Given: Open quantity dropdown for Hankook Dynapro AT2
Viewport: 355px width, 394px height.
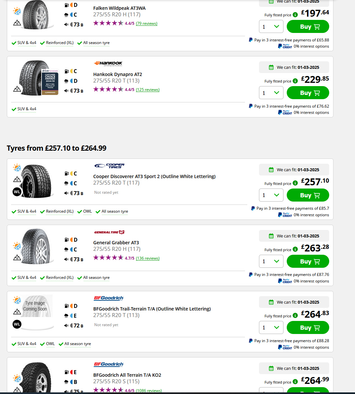Looking at the screenshot, I should coord(271,93).
